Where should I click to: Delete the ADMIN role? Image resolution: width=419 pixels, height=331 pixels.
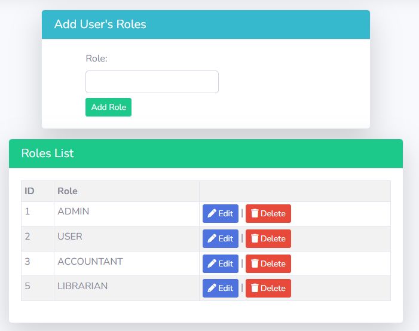click(268, 214)
